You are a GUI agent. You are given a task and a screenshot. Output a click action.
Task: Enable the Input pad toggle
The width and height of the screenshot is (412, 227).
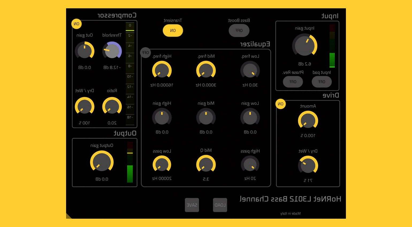(322, 82)
